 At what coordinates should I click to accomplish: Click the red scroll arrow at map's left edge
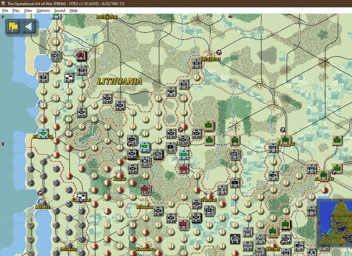coord(3,144)
